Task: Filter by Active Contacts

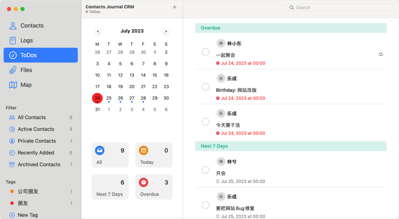Action: 41,129
